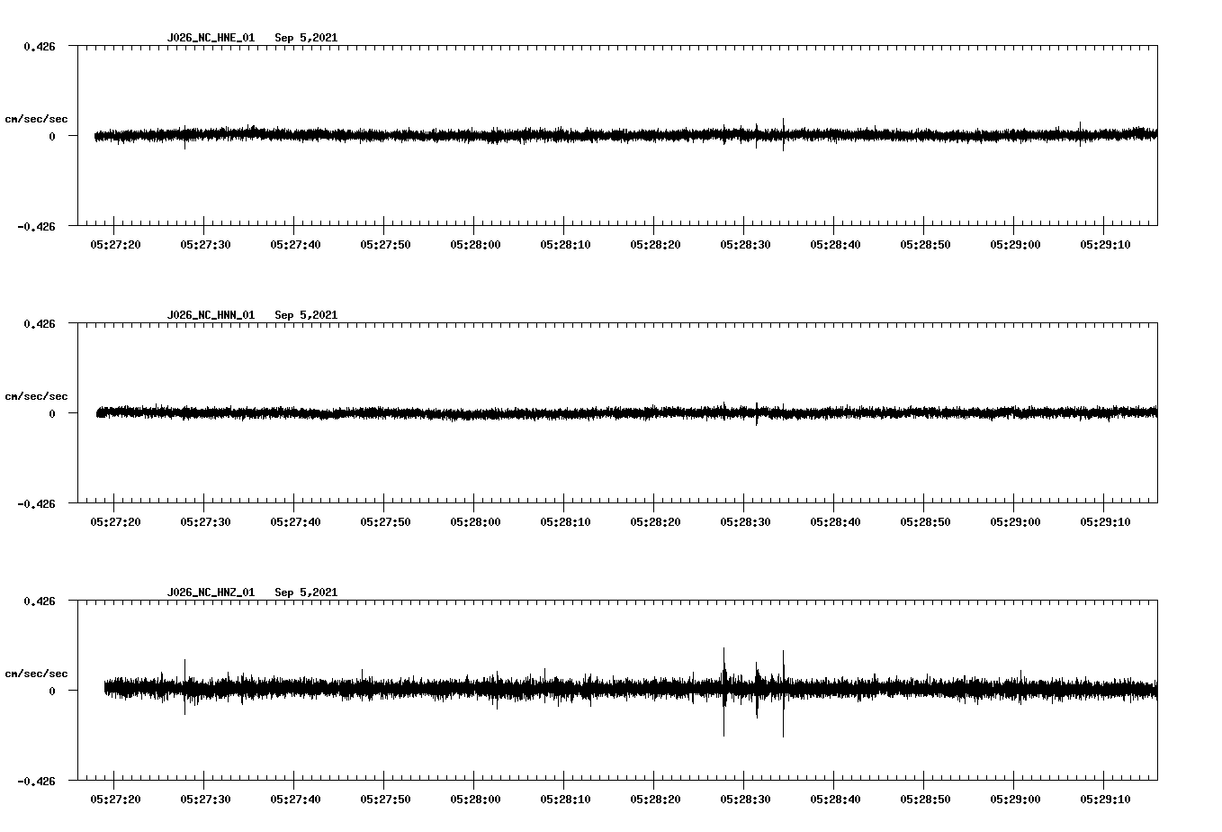Select 05:28:00 time label under HNE plot
This screenshot has height=832, width=1222.
coord(475,244)
